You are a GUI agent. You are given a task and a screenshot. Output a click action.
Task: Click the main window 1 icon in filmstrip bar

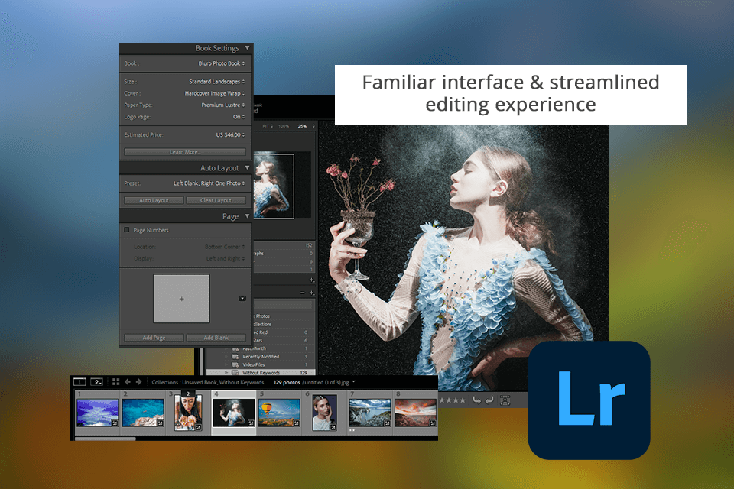(80, 382)
